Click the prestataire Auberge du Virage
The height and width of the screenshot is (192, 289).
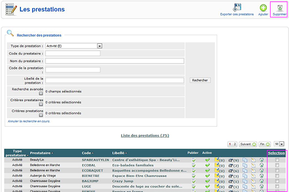[x=43, y=176]
